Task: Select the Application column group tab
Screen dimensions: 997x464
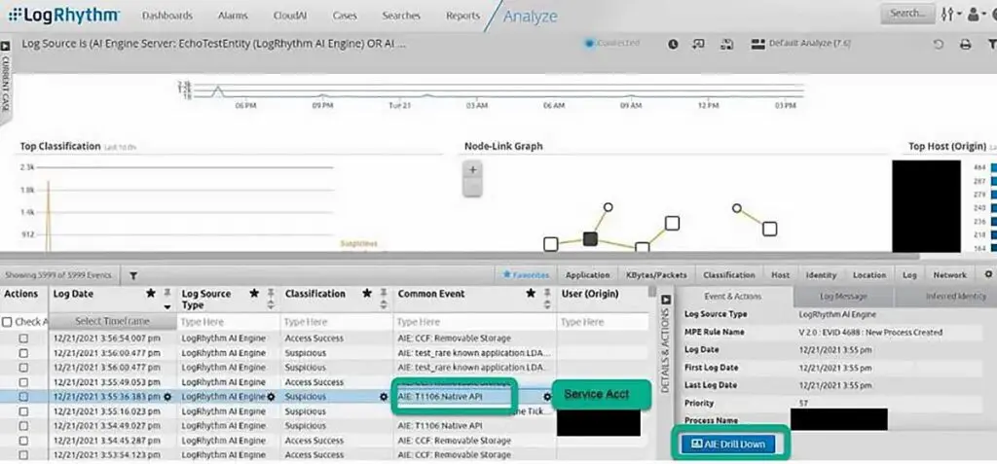Action: pyautogui.click(x=587, y=275)
